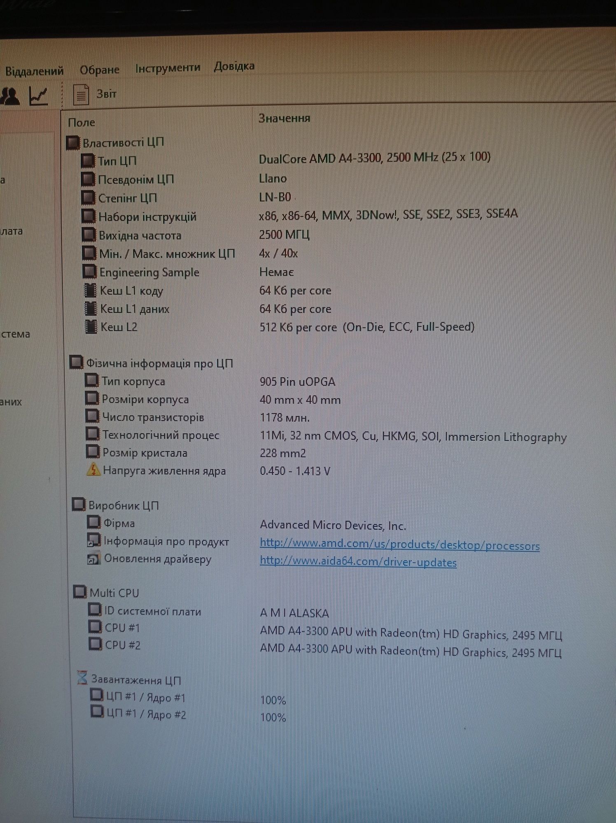
Task: Click the Multi CPU group icon
Action: (x=80, y=592)
